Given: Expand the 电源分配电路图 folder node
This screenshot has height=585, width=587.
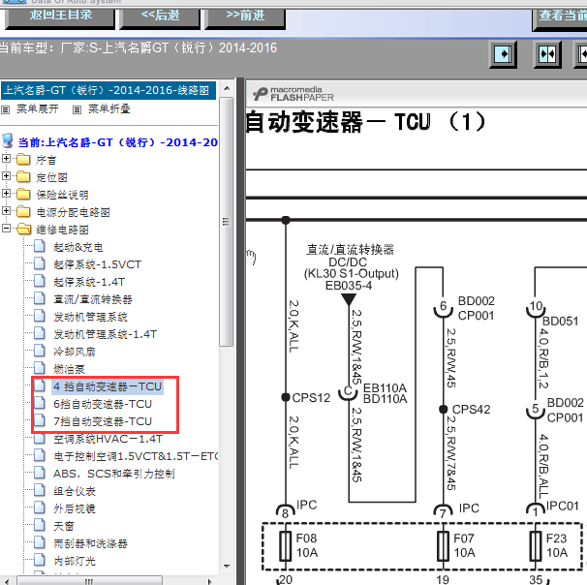Looking at the screenshot, I should pyautogui.click(x=6, y=211).
